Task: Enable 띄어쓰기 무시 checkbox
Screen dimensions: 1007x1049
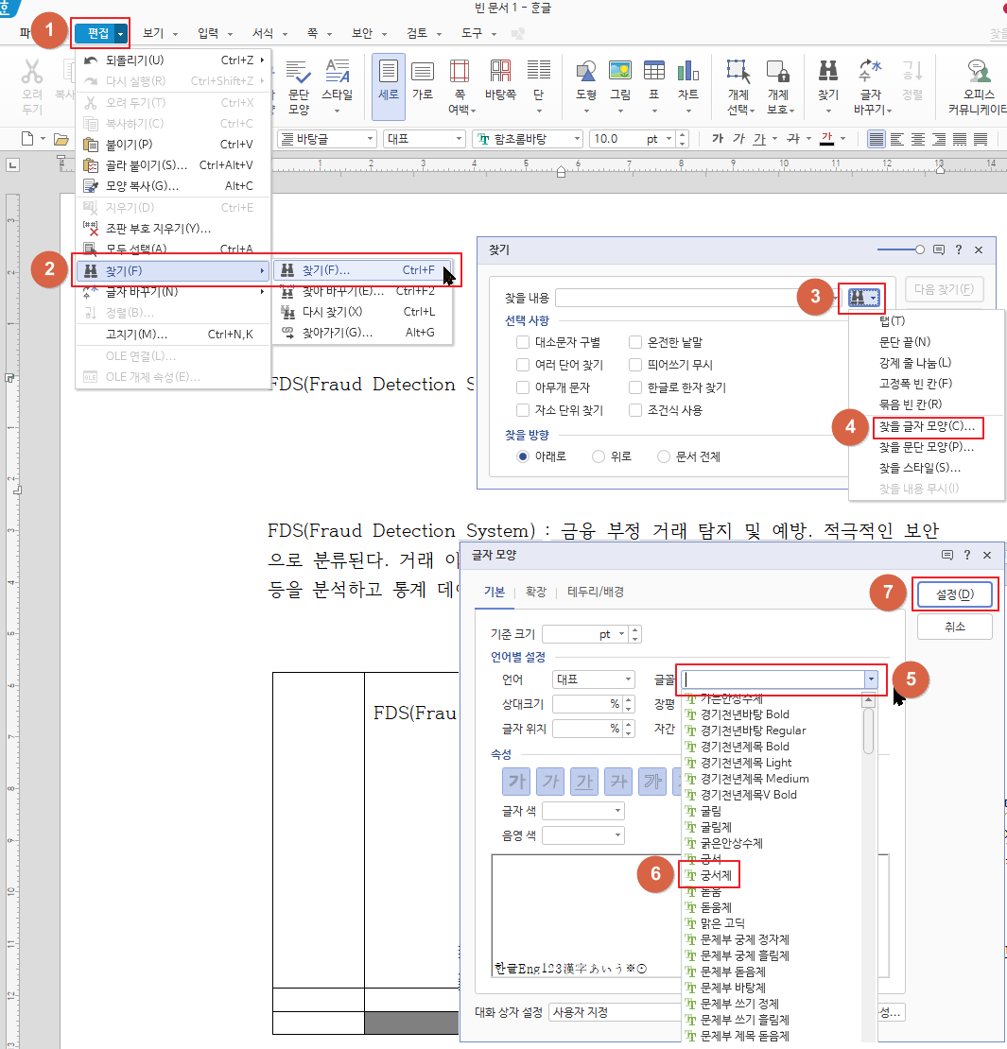Action: [x=635, y=365]
